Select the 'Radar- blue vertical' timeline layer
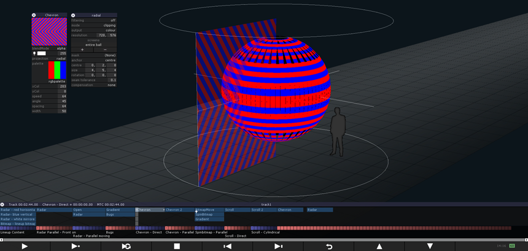 [x=18, y=214]
